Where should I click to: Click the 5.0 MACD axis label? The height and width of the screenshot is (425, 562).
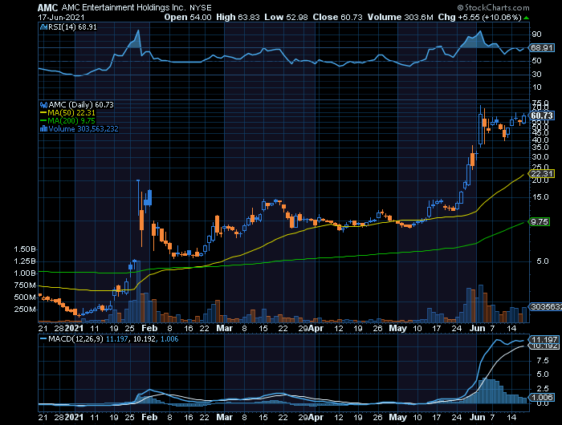coord(542,374)
